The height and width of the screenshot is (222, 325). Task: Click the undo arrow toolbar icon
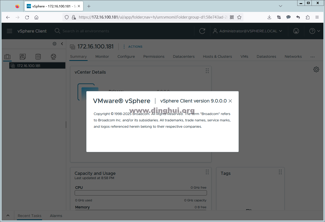(298, 17)
